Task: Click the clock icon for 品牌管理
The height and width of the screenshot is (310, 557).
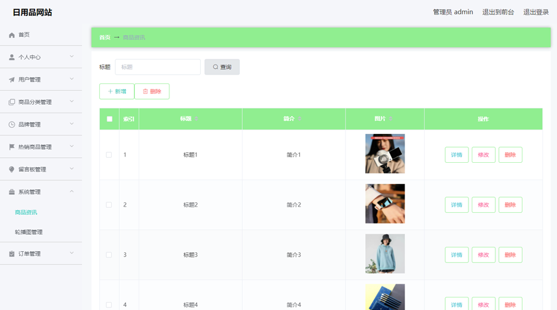Action: 12,125
